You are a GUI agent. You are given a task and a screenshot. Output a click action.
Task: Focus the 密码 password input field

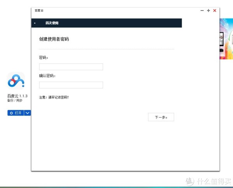pos(71,67)
